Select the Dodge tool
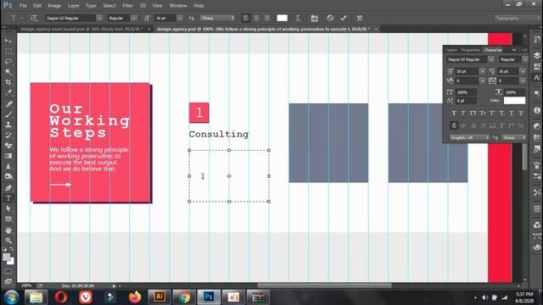 [8, 177]
